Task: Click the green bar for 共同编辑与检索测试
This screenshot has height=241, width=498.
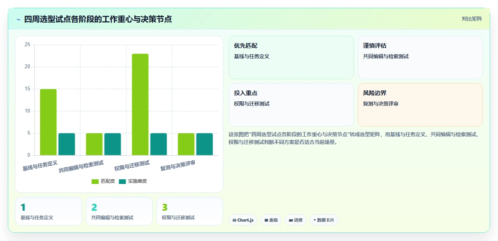Action: click(x=94, y=144)
